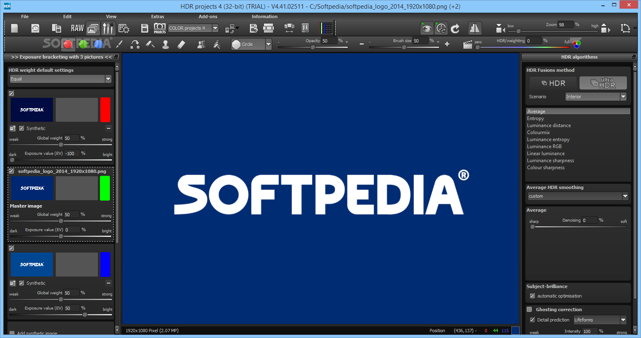Image resolution: width=641 pixels, height=338 pixels.
Task: Open the RAW module
Action: 77,28
